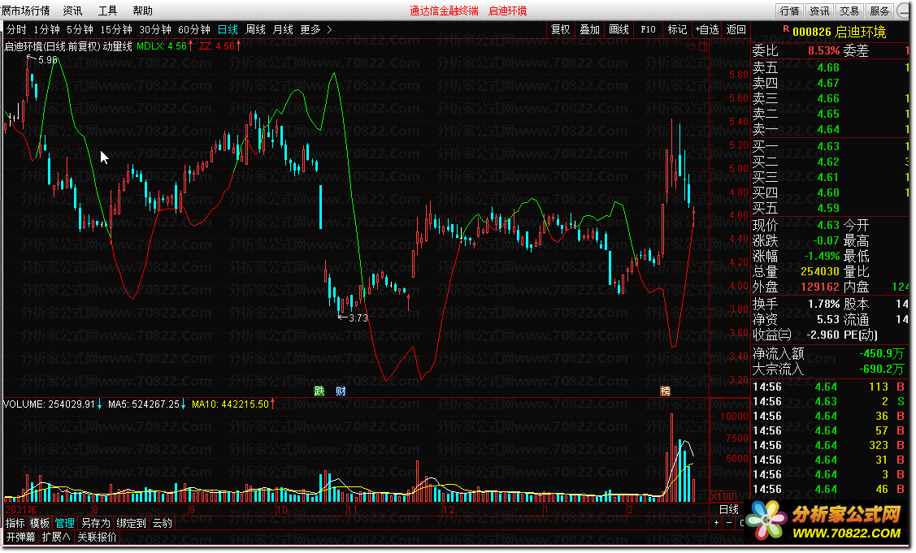
Task: Click the 行情 button at top right
Action: 790,11
